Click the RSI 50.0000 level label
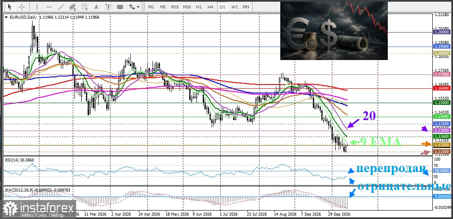The height and width of the screenshot is (219, 453). [442, 171]
